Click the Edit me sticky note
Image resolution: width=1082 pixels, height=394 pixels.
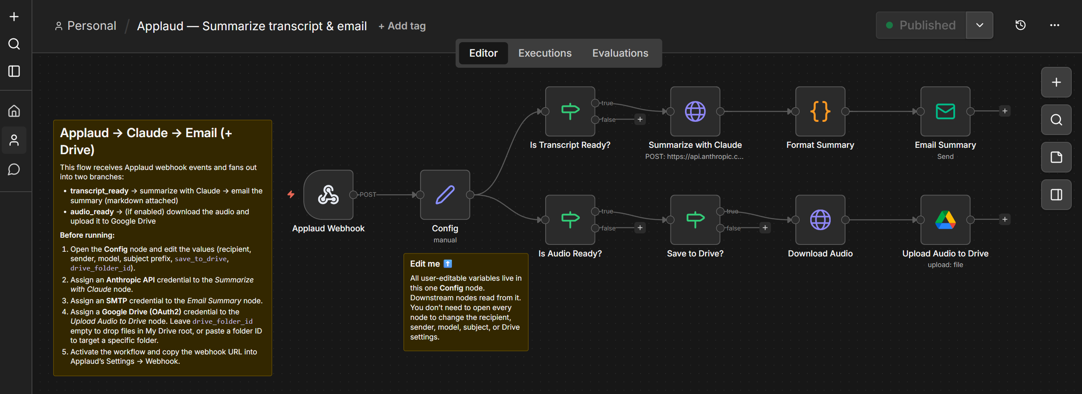466,302
